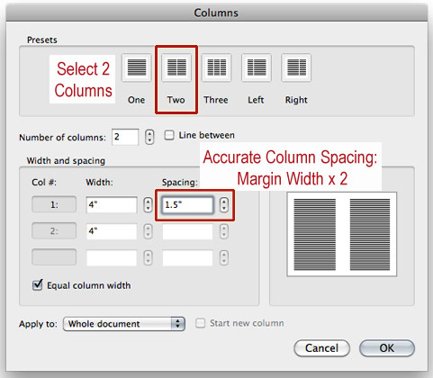
Task: Open the Apply to Whole document dropdown
Action: pos(124,324)
